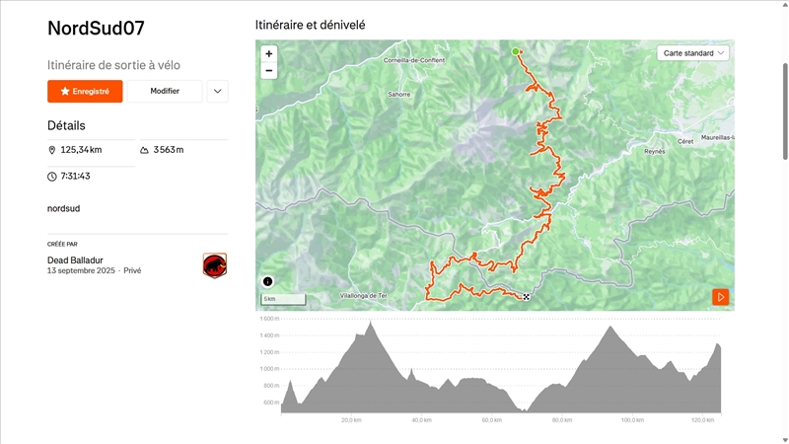Click the page's vertical scrollbar thumb
This screenshot has width=789, height=444.
pos(785,109)
